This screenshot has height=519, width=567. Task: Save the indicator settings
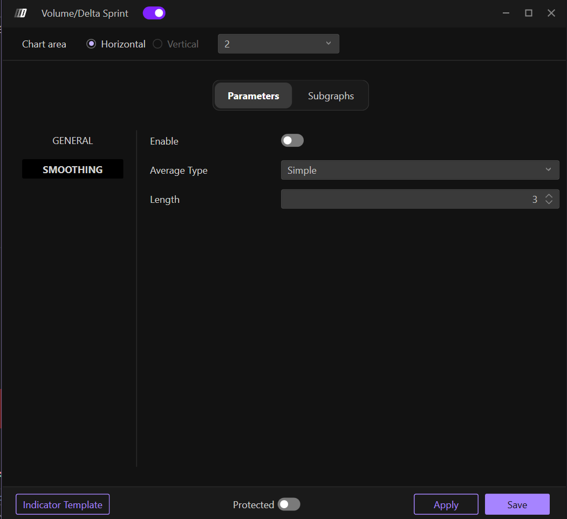coord(517,505)
